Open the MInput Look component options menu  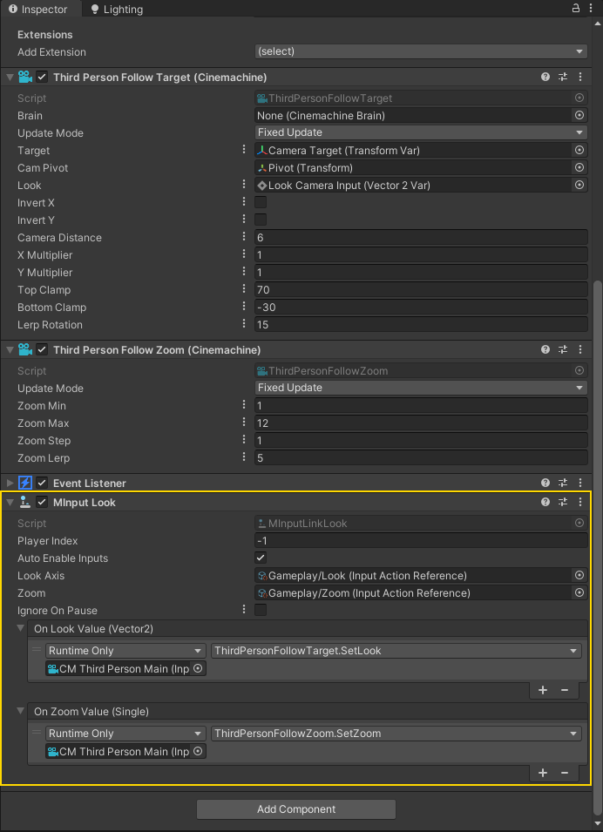[579, 503]
